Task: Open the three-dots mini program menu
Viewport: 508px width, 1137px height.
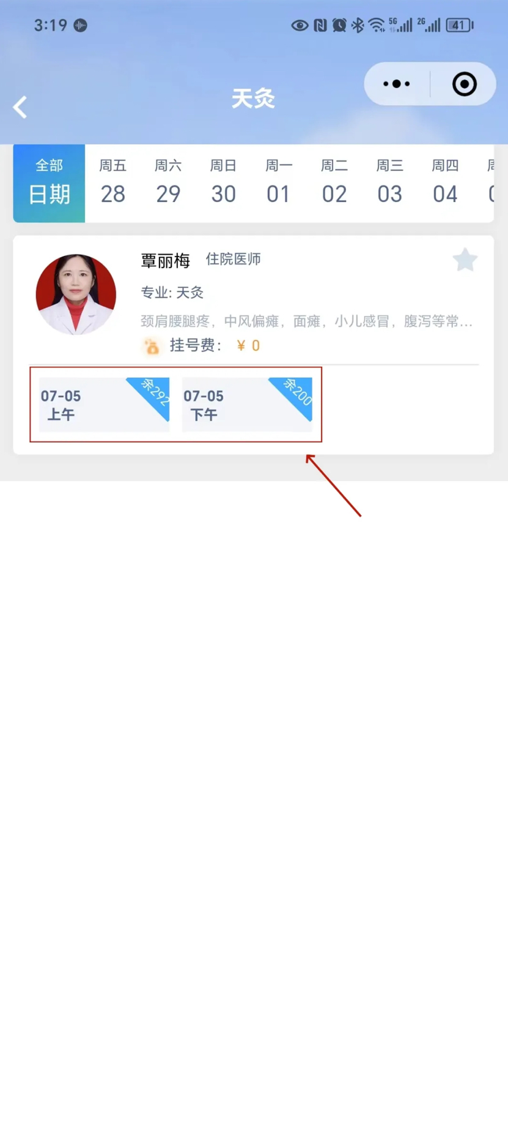Action: pos(397,84)
